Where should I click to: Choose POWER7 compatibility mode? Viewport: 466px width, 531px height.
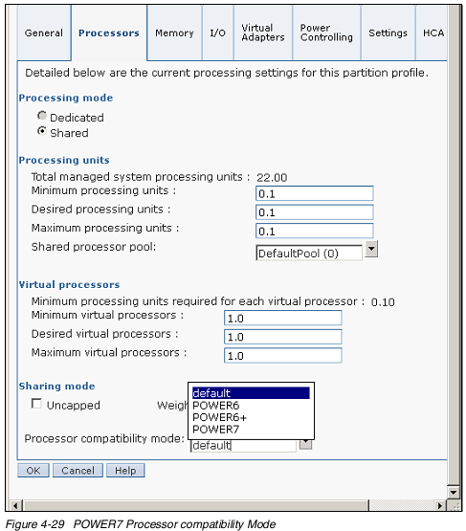(x=251, y=430)
